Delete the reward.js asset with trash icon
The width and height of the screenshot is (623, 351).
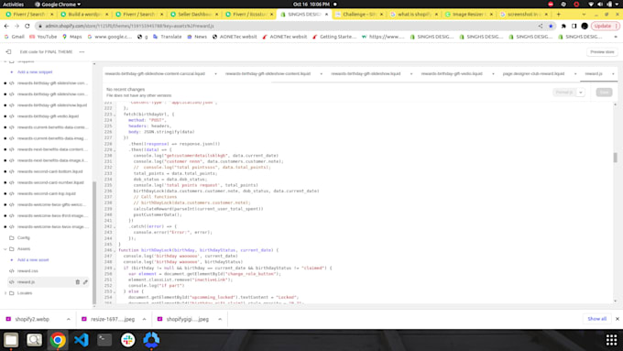pos(78,282)
